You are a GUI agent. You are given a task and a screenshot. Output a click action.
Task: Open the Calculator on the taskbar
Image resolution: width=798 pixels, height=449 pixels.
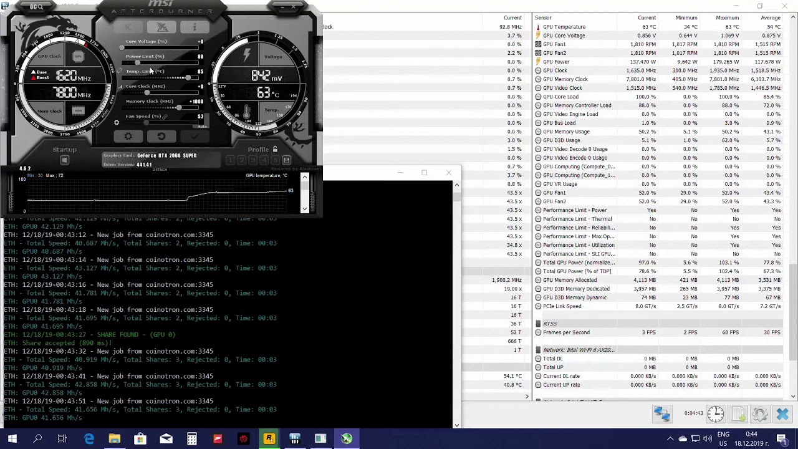point(191,438)
